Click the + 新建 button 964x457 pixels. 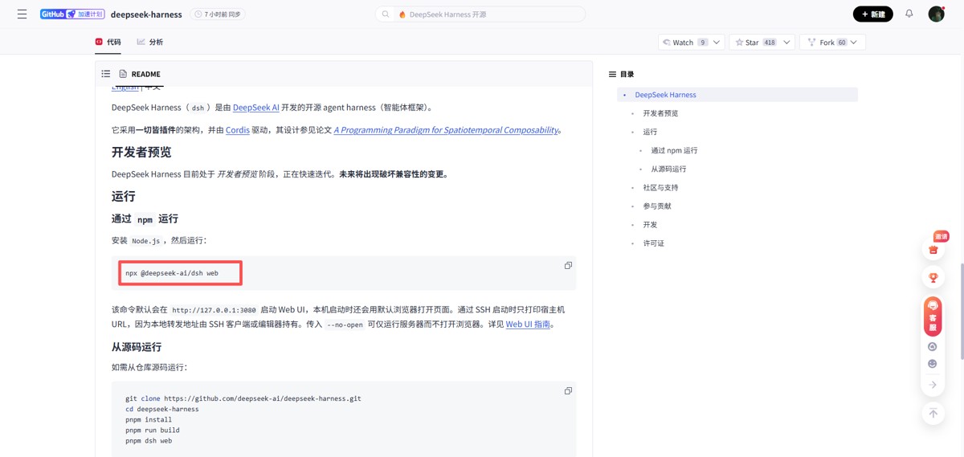tap(872, 14)
